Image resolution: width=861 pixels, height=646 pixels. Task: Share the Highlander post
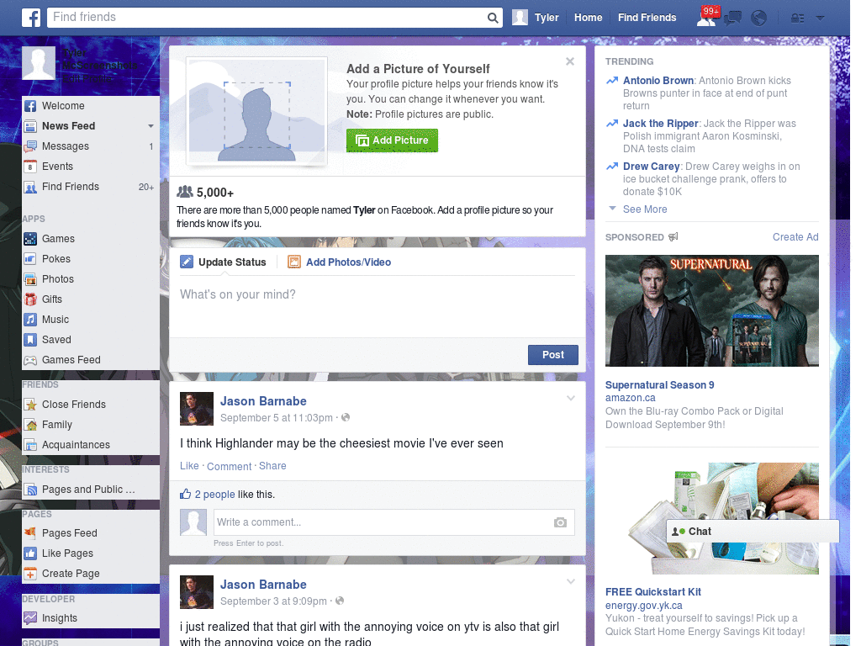click(272, 466)
